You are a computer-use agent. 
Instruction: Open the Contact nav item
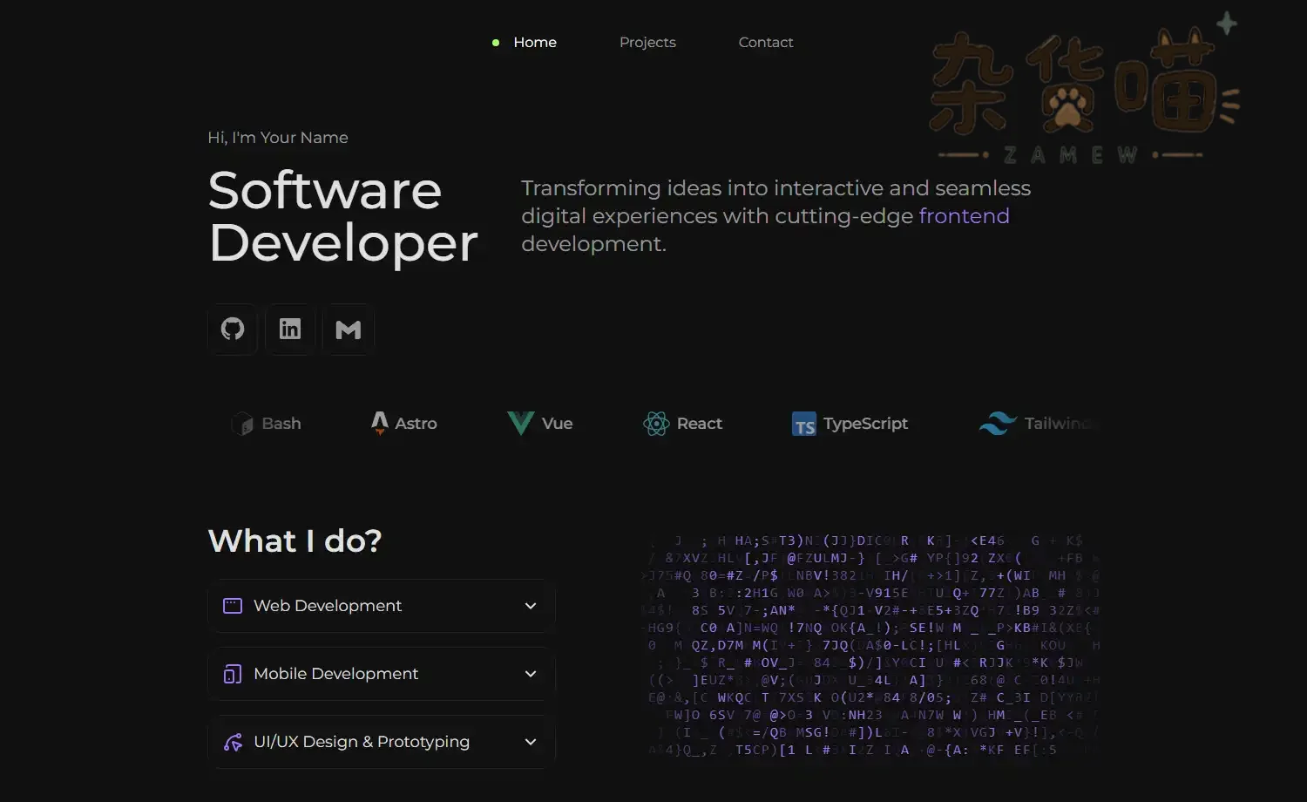[766, 42]
